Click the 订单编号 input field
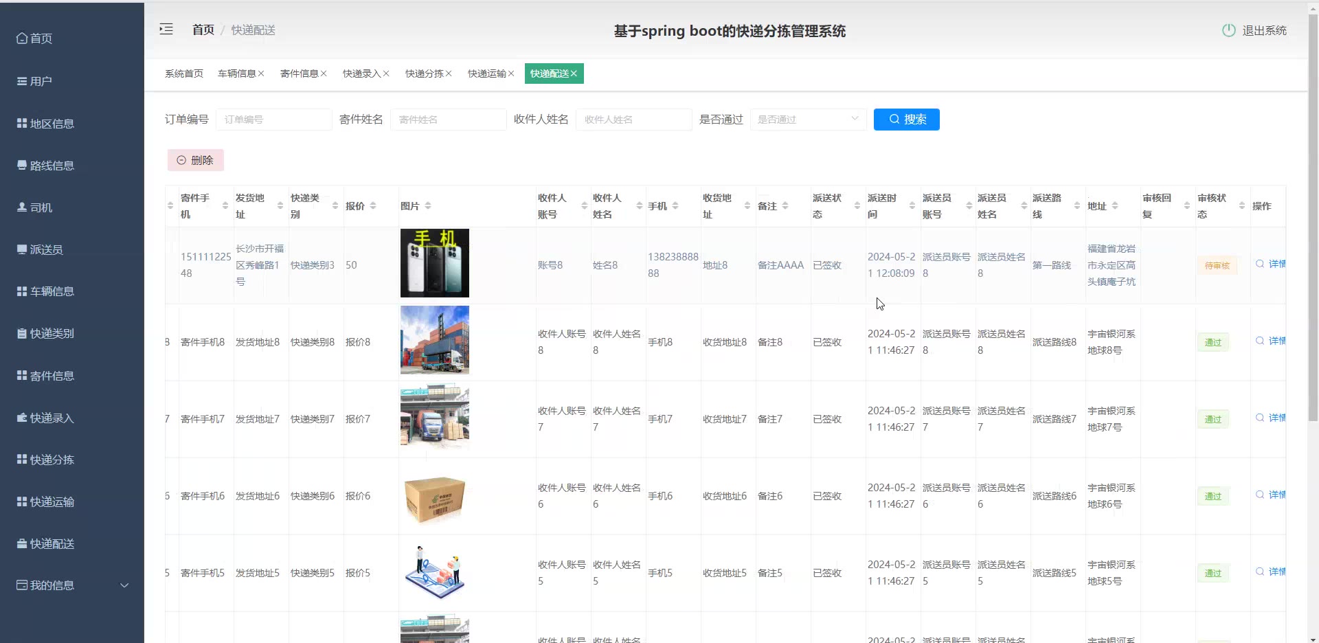1319x643 pixels. tap(274, 120)
